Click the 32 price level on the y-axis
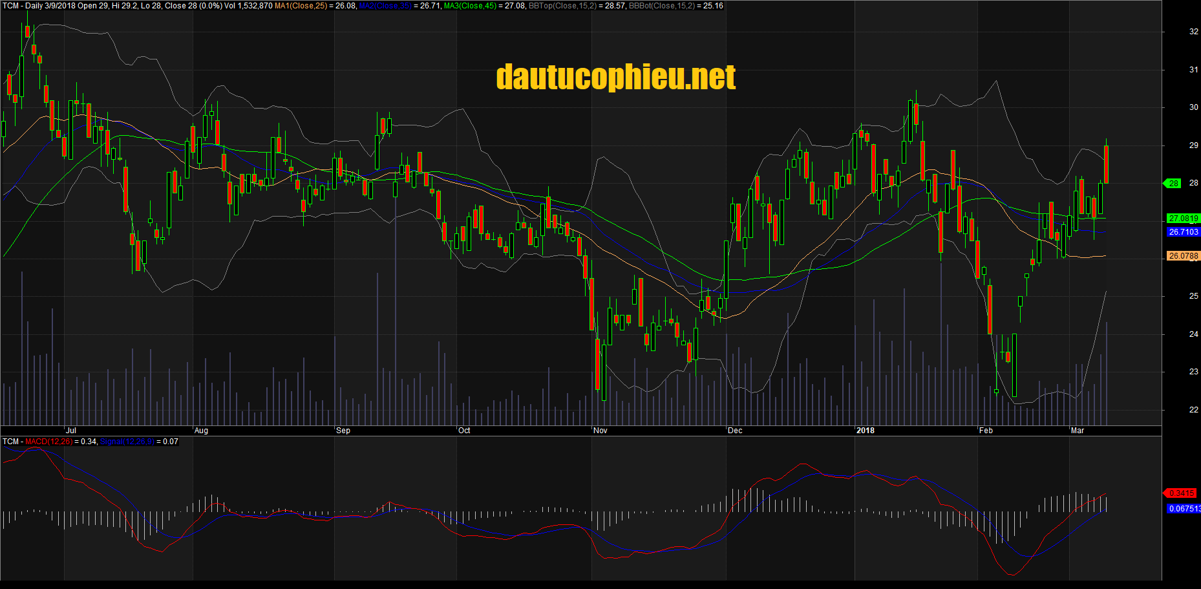Image resolution: width=1201 pixels, height=589 pixels. click(x=1193, y=32)
